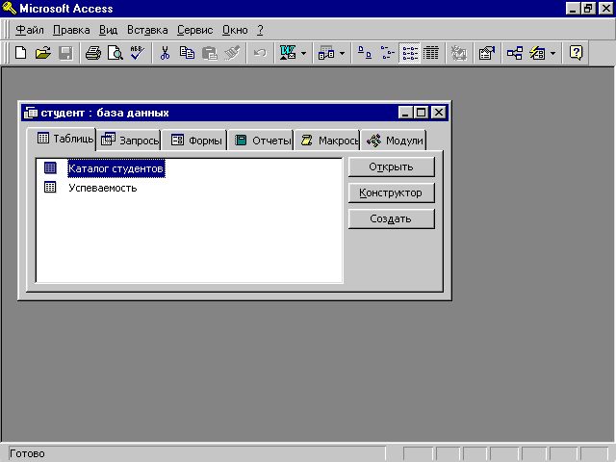Click the Создать button
The image size is (616, 462).
(x=392, y=218)
